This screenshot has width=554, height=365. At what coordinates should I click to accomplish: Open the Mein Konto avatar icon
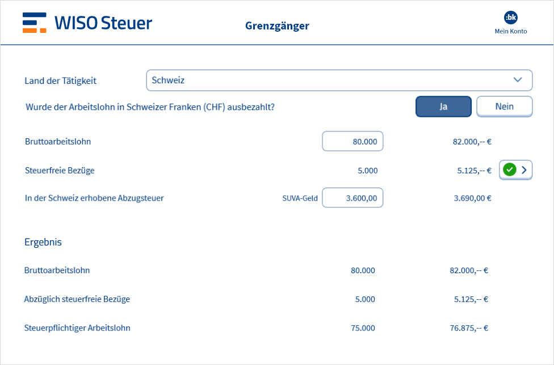pos(510,18)
